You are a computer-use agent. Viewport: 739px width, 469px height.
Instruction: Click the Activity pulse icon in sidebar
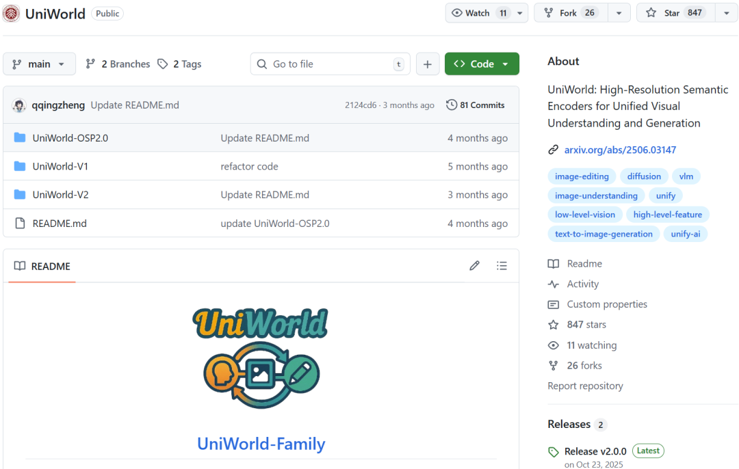point(553,284)
